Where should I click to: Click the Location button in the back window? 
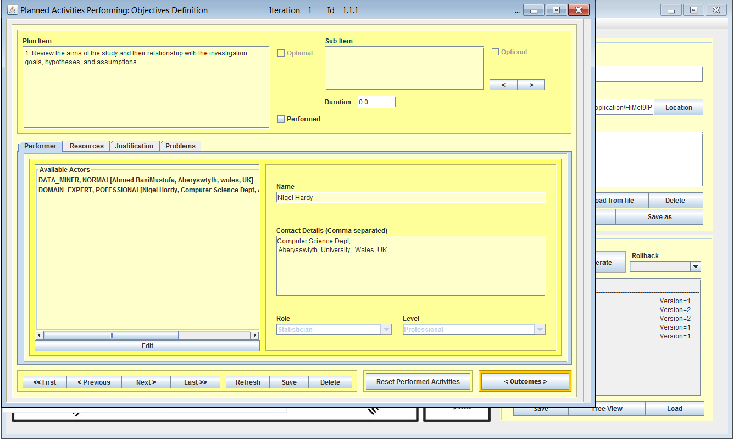(679, 108)
